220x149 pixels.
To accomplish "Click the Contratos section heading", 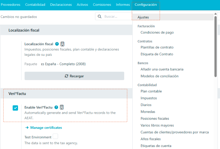I will [x=145, y=41].
